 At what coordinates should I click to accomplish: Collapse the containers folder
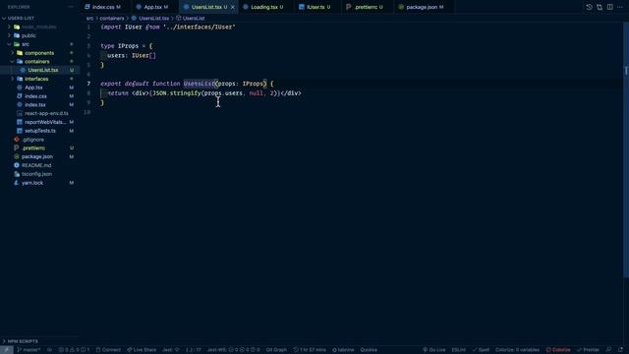pyautogui.click(x=13, y=61)
